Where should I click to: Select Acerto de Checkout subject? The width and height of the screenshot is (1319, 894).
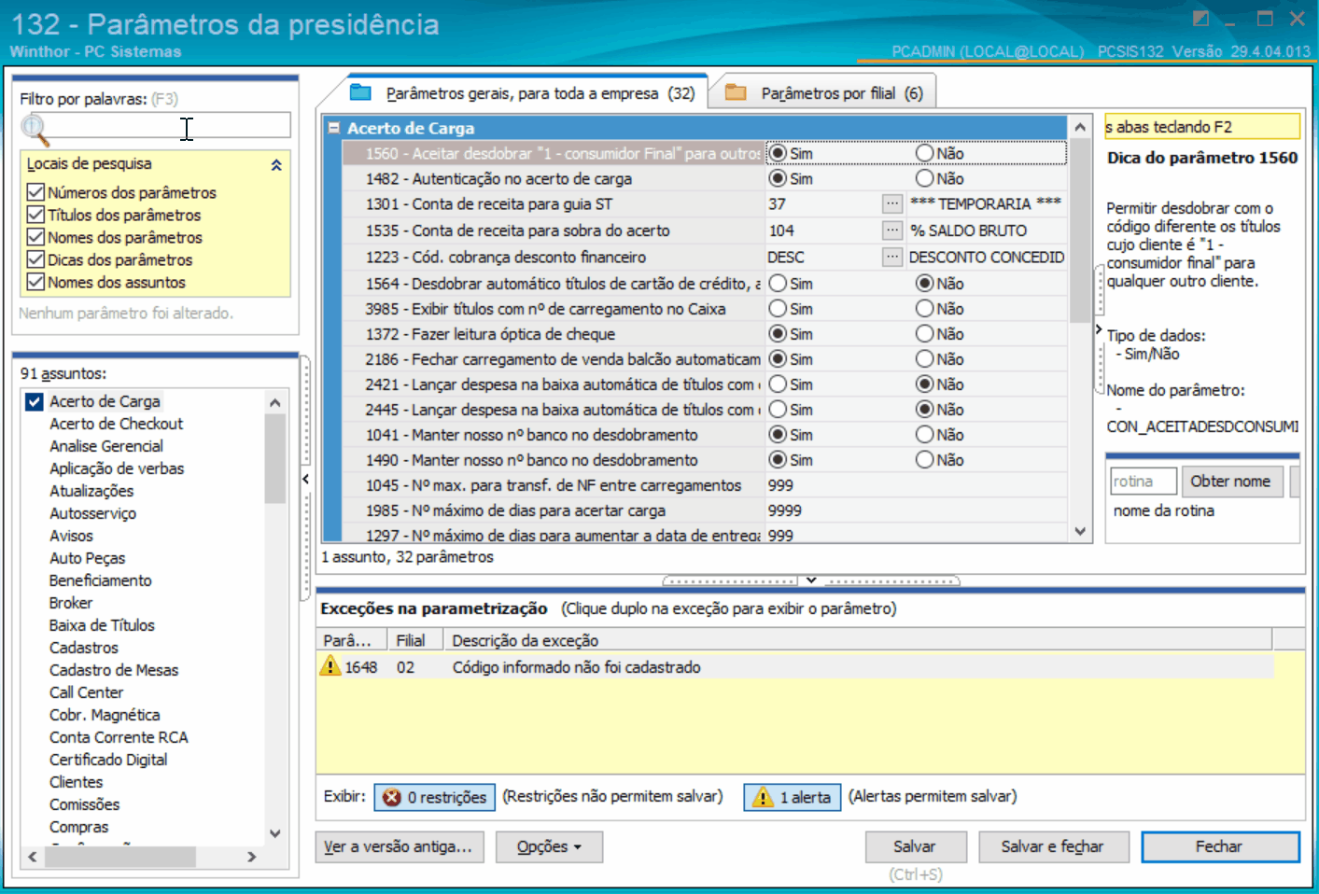click(116, 424)
